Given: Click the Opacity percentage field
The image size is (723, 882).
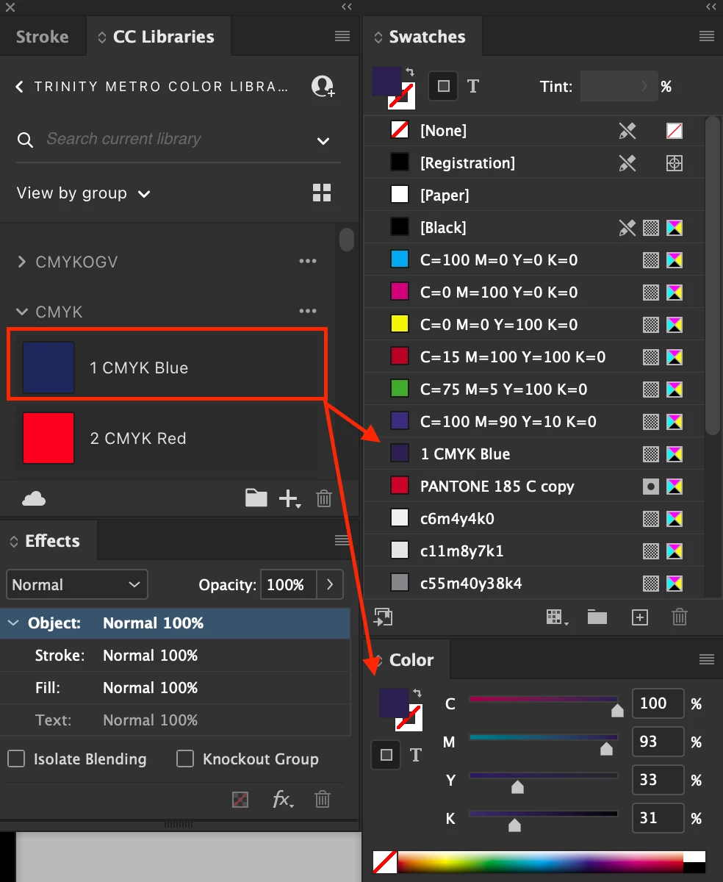Looking at the screenshot, I should click(288, 585).
